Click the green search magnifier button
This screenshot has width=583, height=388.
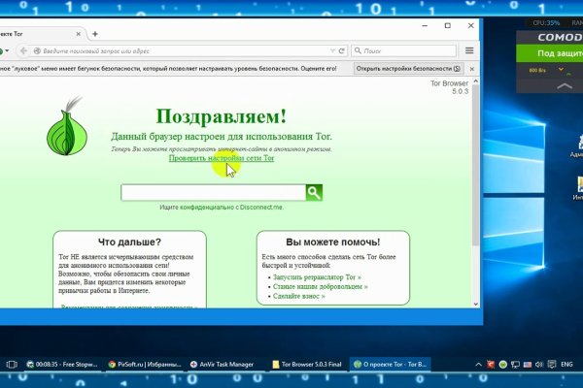coord(314,193)
